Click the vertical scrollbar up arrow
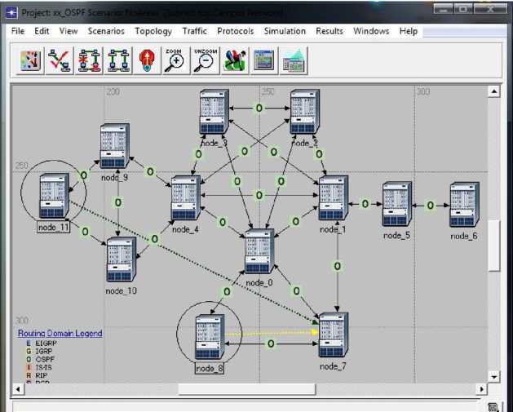 (493, 91)
